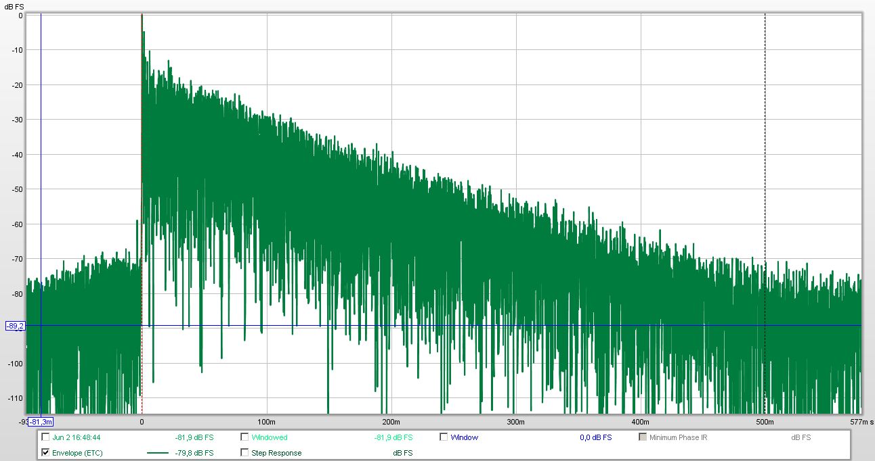This screenshot has height=461, width=875.
Task: Click the -60 level axis label
Action: [x=18, y=224]
